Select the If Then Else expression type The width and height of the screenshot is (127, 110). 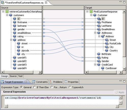35,87
